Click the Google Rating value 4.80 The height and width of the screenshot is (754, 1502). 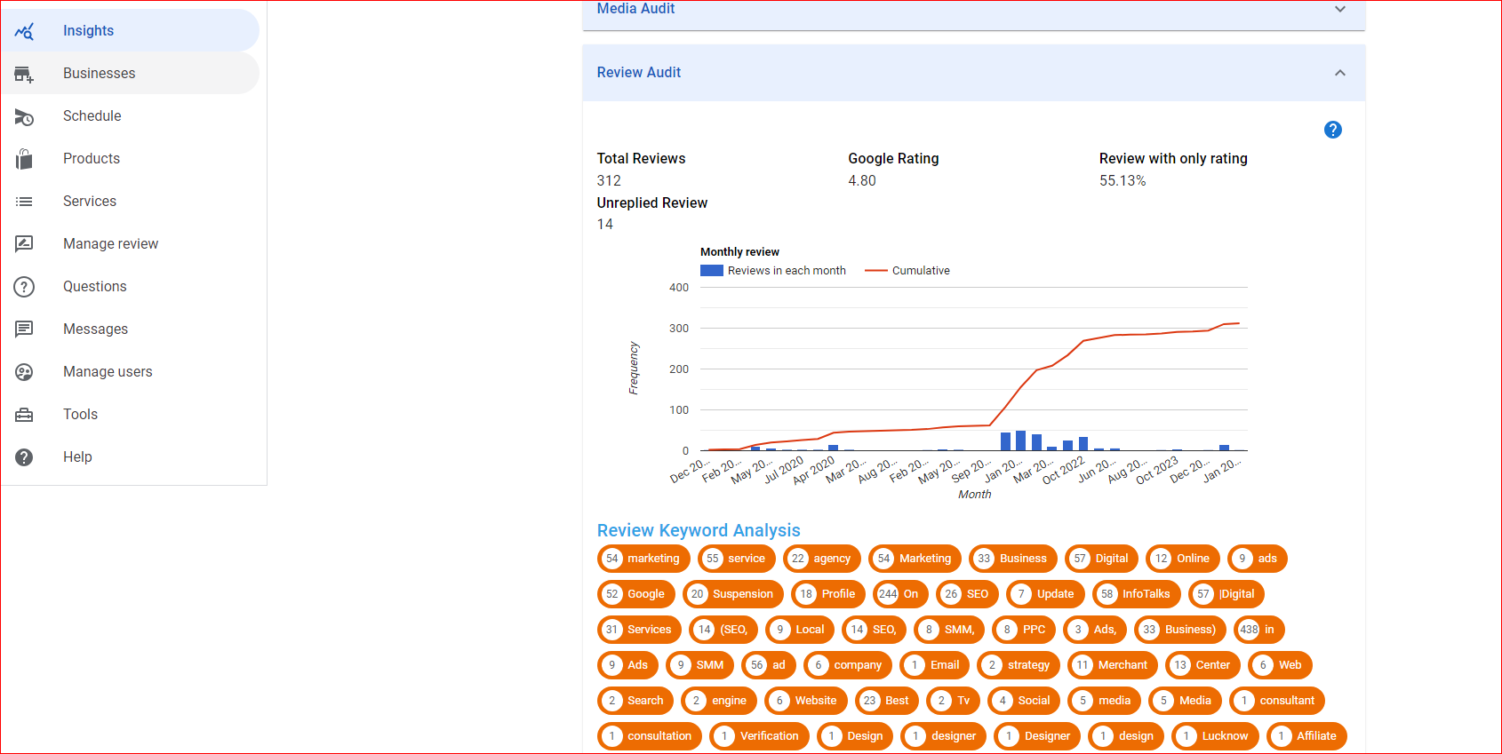point(862,180)
